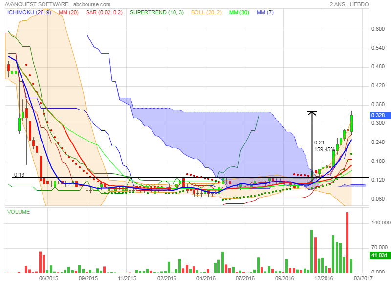Click the 0.240 price axis value
The height and width of the screenshot is (283, 391).
[378, 142]
